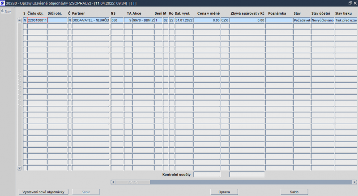Click the TA cell with value 9

point(128,20)
